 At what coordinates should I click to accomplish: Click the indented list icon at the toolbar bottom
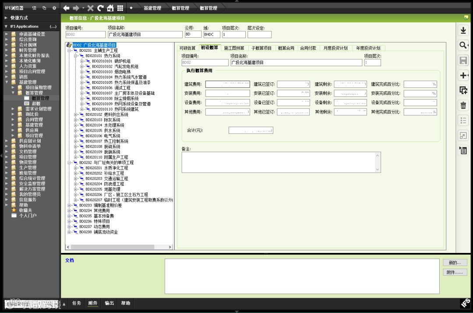tap(463, 150)
